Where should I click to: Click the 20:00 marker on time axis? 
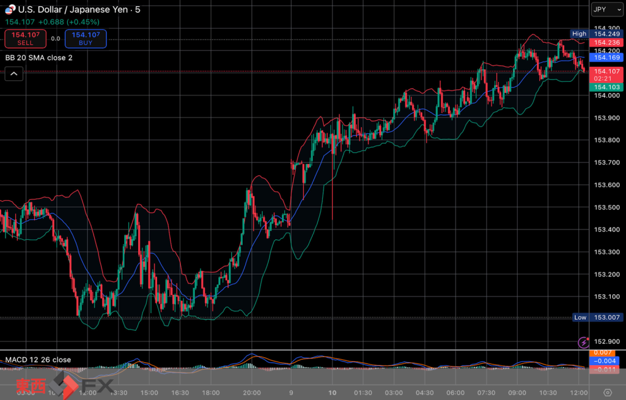coord(252,393)
